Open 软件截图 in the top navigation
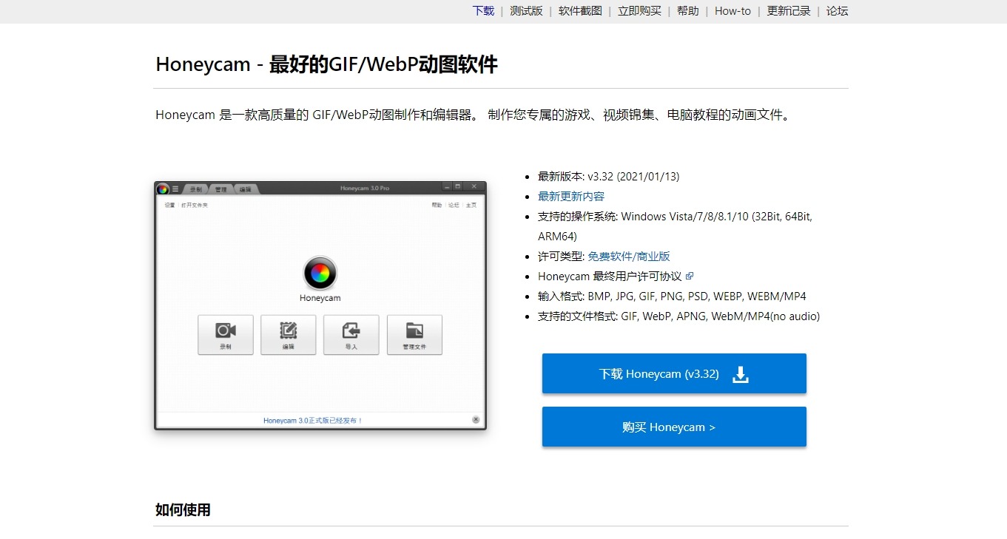Viewport: 1007px width, 539px height. click(x=580, y=11)
